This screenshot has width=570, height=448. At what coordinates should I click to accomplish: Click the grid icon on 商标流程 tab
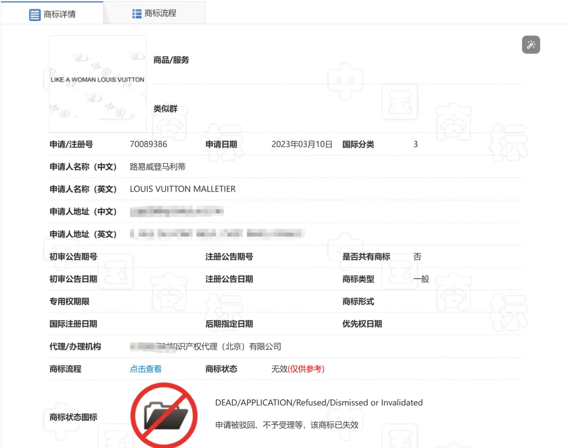click(137, 14)
